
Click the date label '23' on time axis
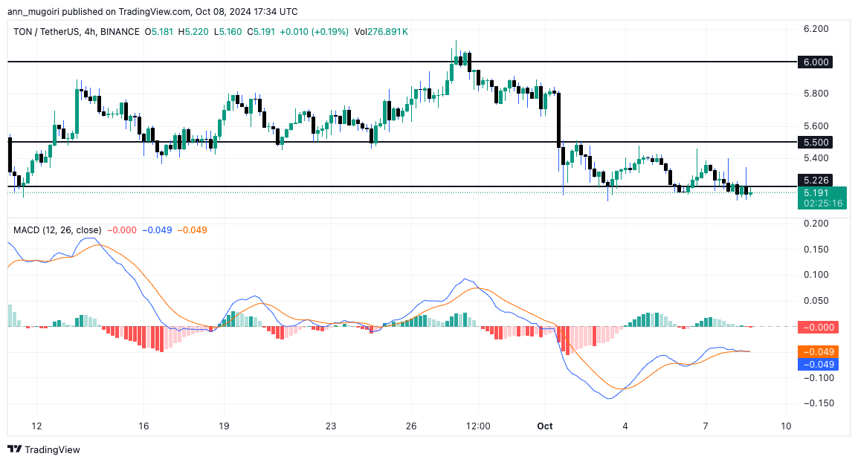[331, 426]
